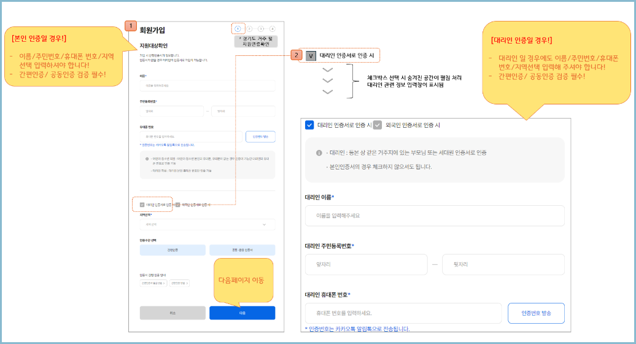Screen dimensions: 636x344
Task: Click 대리인 주민등록번호 뒷자리 field
Action: click(503, 265)
